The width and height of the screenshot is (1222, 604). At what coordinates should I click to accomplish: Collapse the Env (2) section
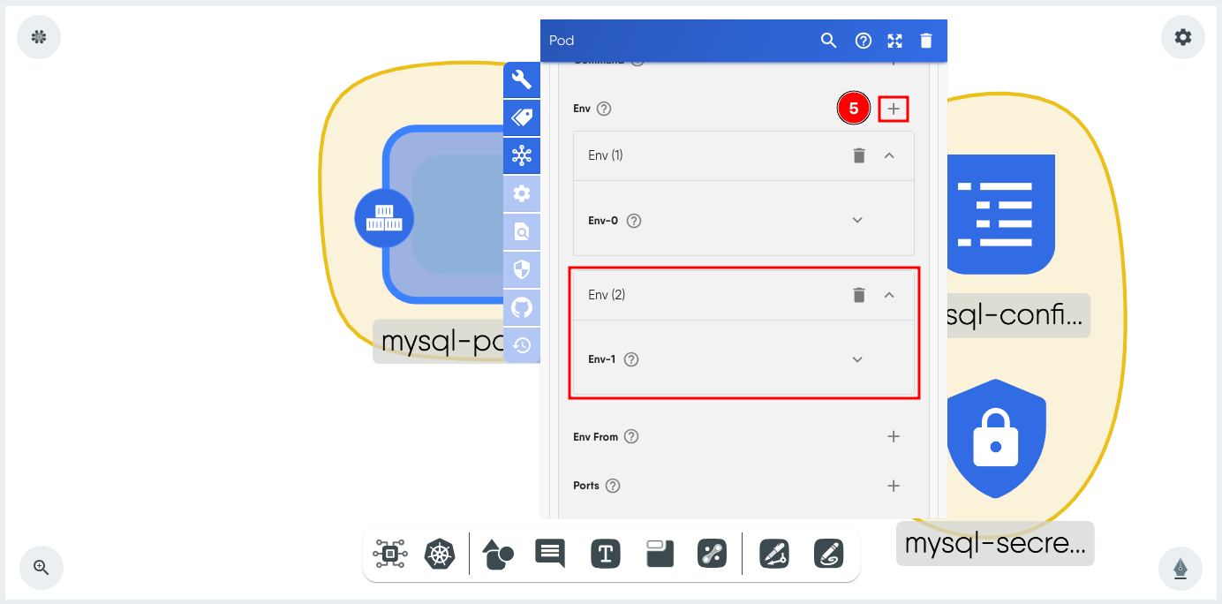(889, 294)
